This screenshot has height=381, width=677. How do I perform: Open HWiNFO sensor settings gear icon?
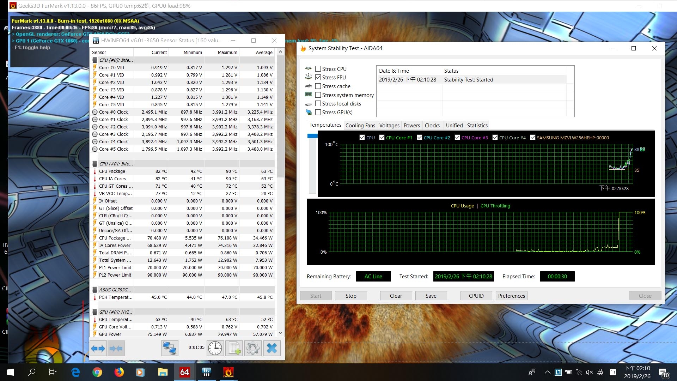pos(253,349)
